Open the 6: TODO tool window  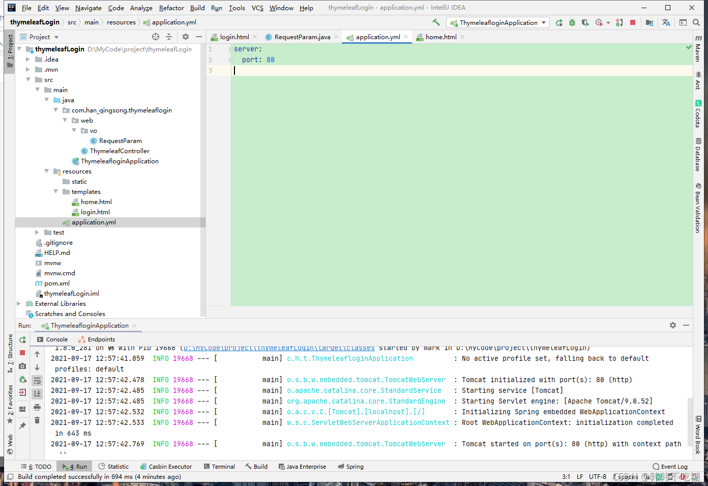pyautogui.click(x=36, y=467)
